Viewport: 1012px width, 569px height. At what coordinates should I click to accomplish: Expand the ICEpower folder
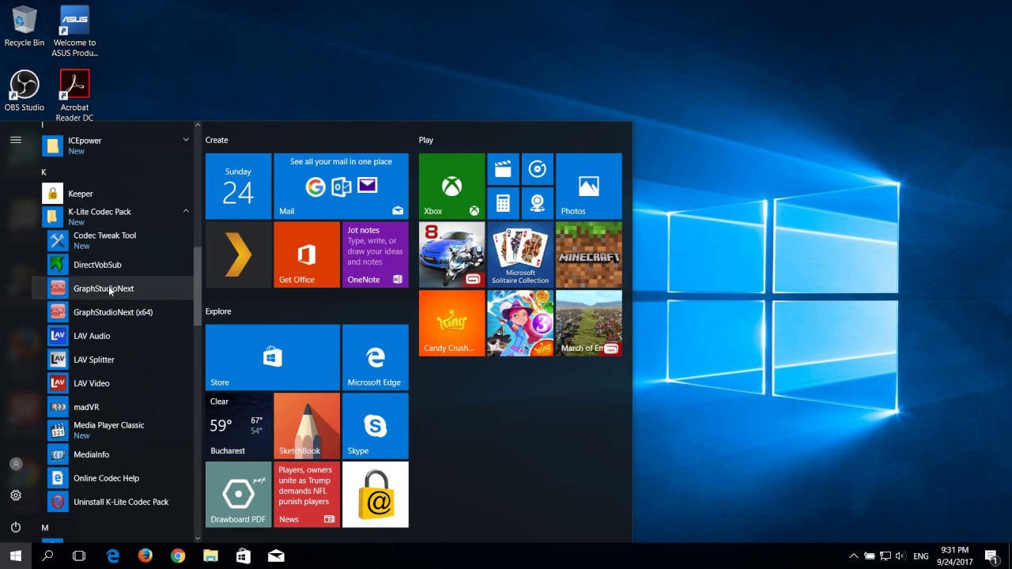(112, 145)
